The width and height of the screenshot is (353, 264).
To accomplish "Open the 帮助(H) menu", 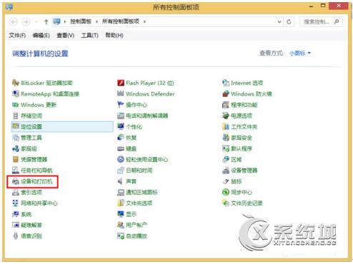I will (114, 36).
